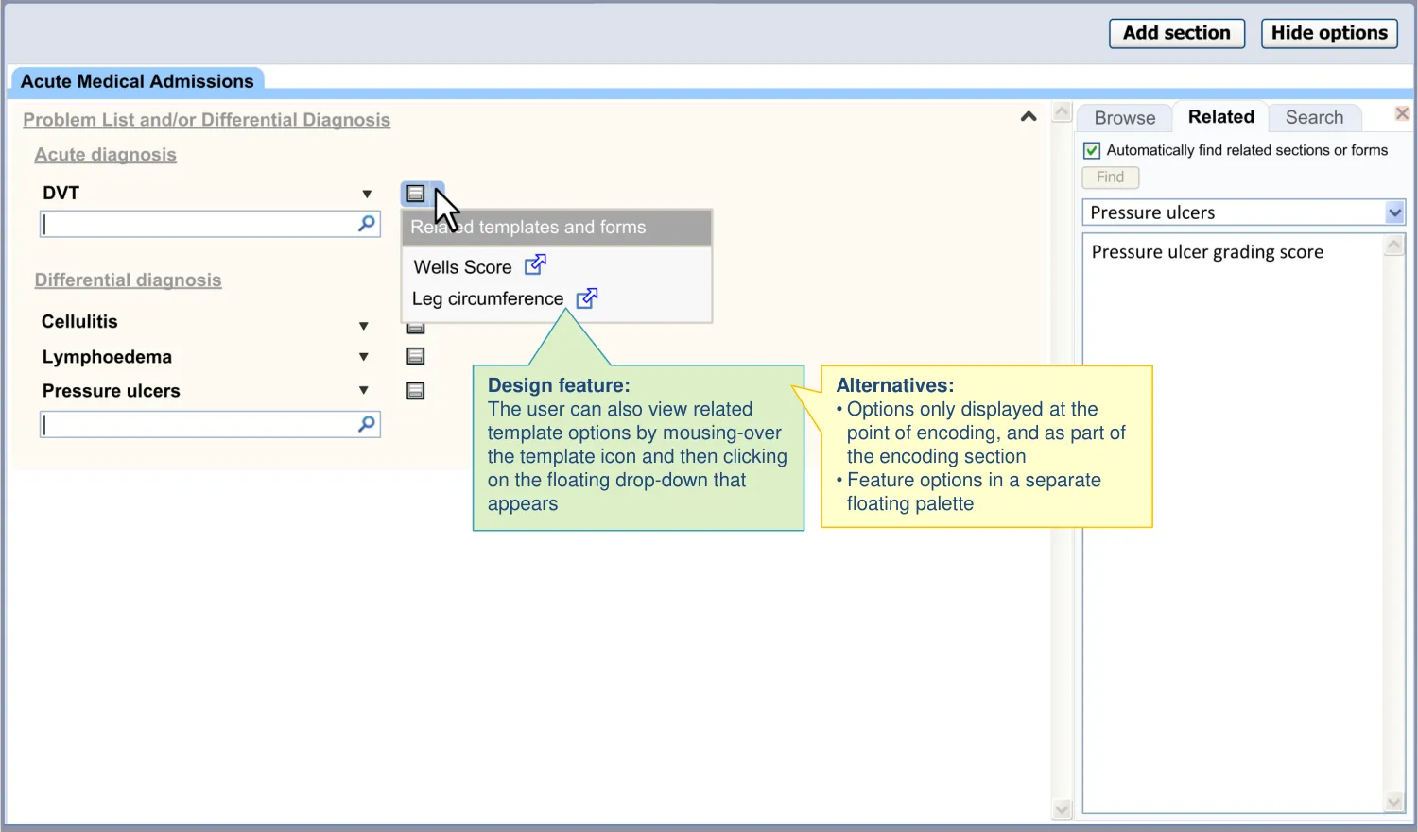Switch to the Search tab
The width and height of the screenshot is (1418, 832).
tap(1313, 118)
